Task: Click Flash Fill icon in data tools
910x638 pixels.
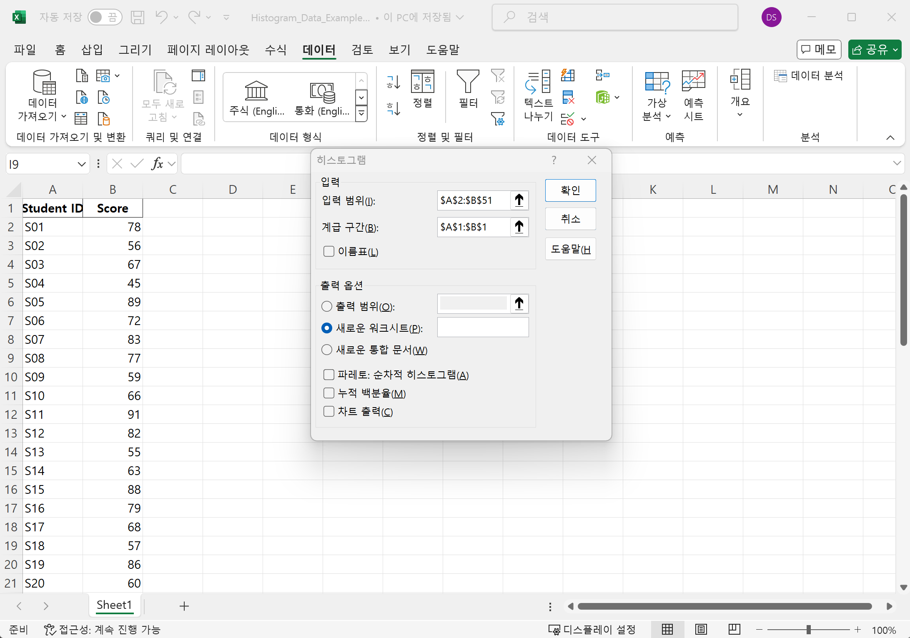Action: point(568,75)
